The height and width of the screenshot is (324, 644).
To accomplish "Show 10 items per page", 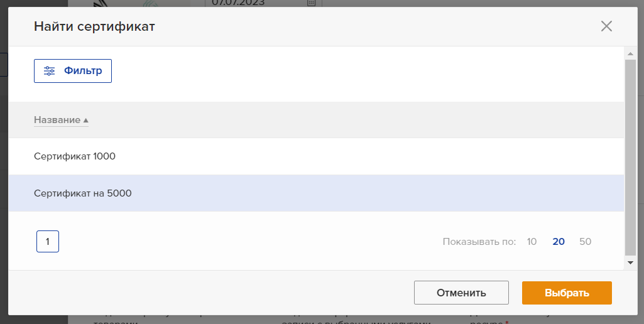I will point(532,242).
